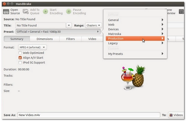Click the Title field showing No Title Found

pos(41,26)
